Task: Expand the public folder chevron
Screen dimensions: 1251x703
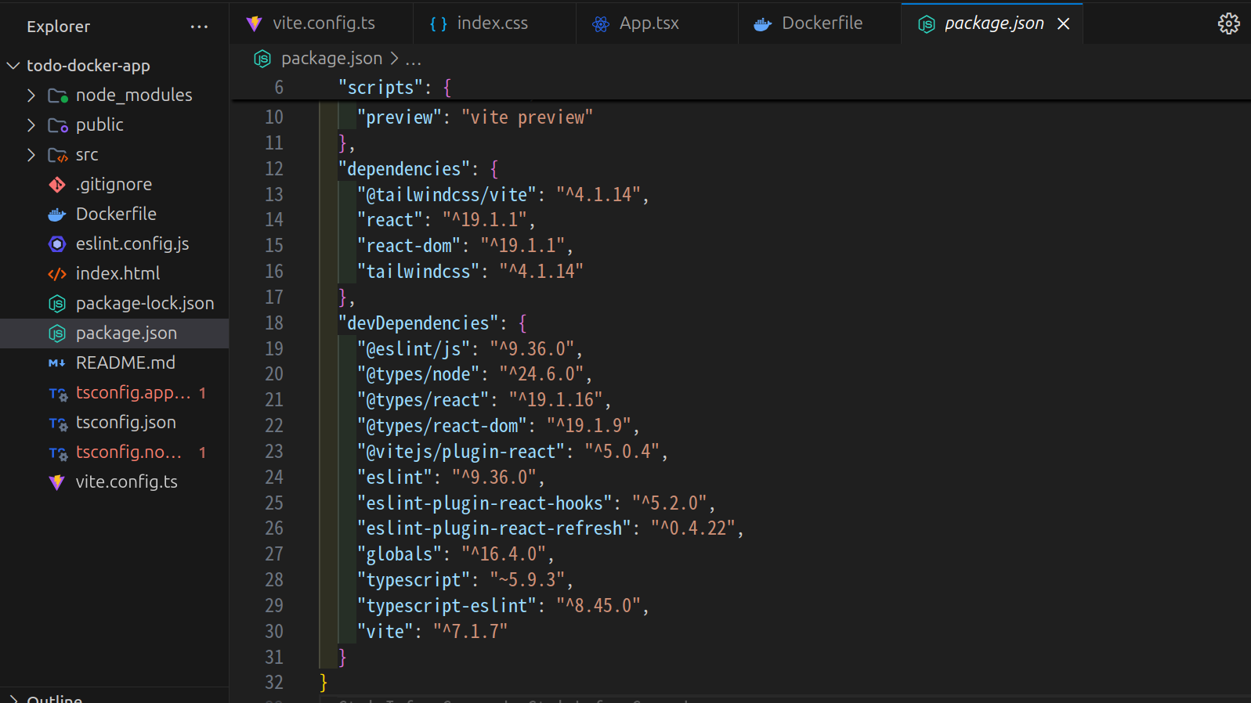Action: point(31,125)
